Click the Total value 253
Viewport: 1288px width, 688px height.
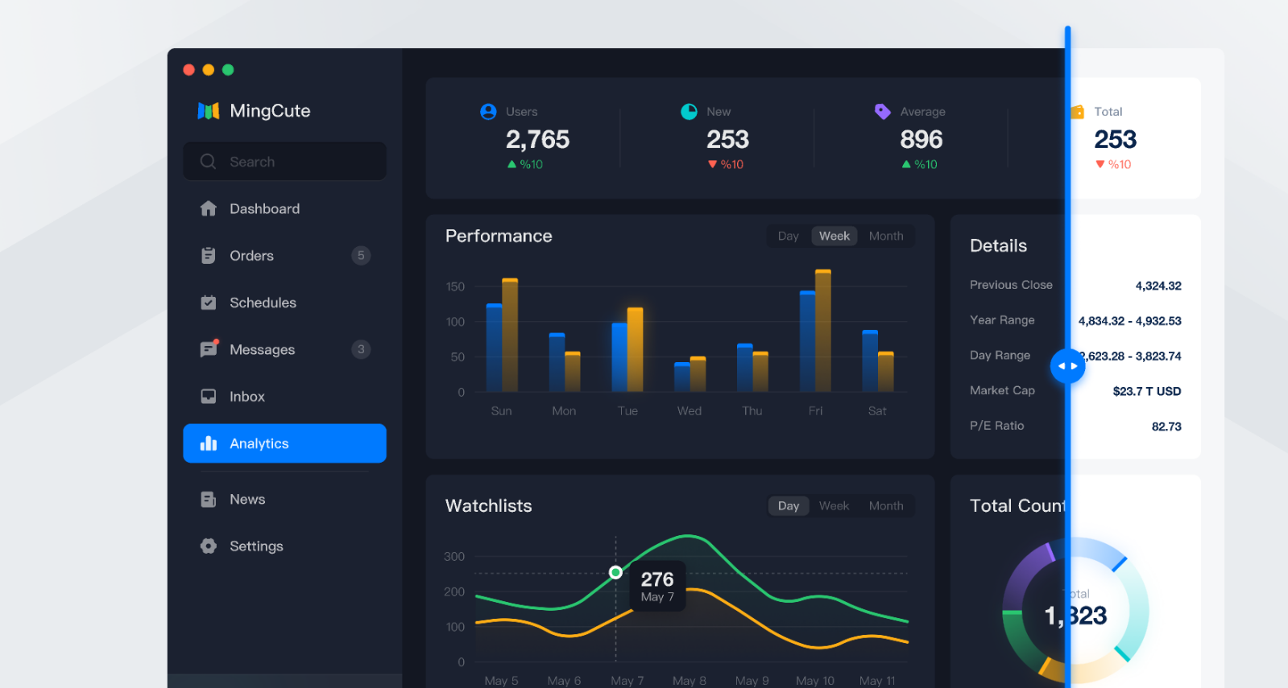(x=1116, y=140)
